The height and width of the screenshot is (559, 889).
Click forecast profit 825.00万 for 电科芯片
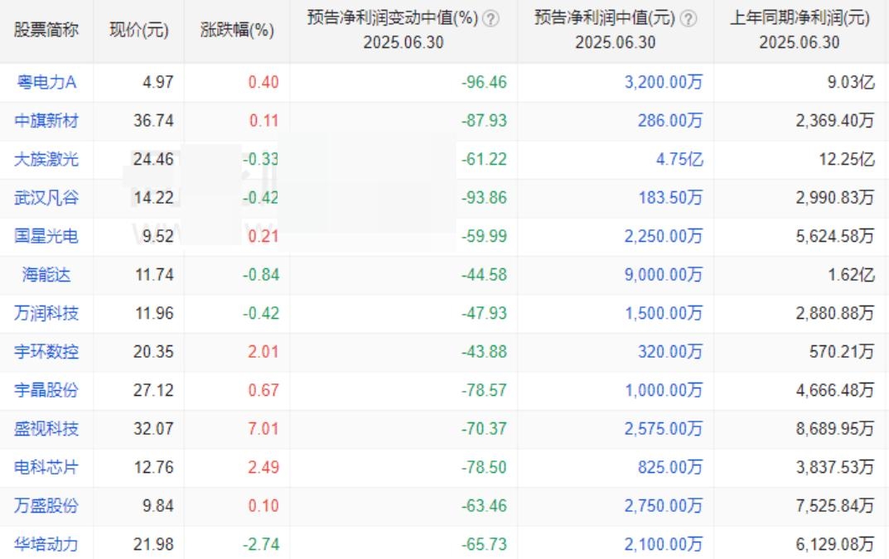tap(670, 468)
